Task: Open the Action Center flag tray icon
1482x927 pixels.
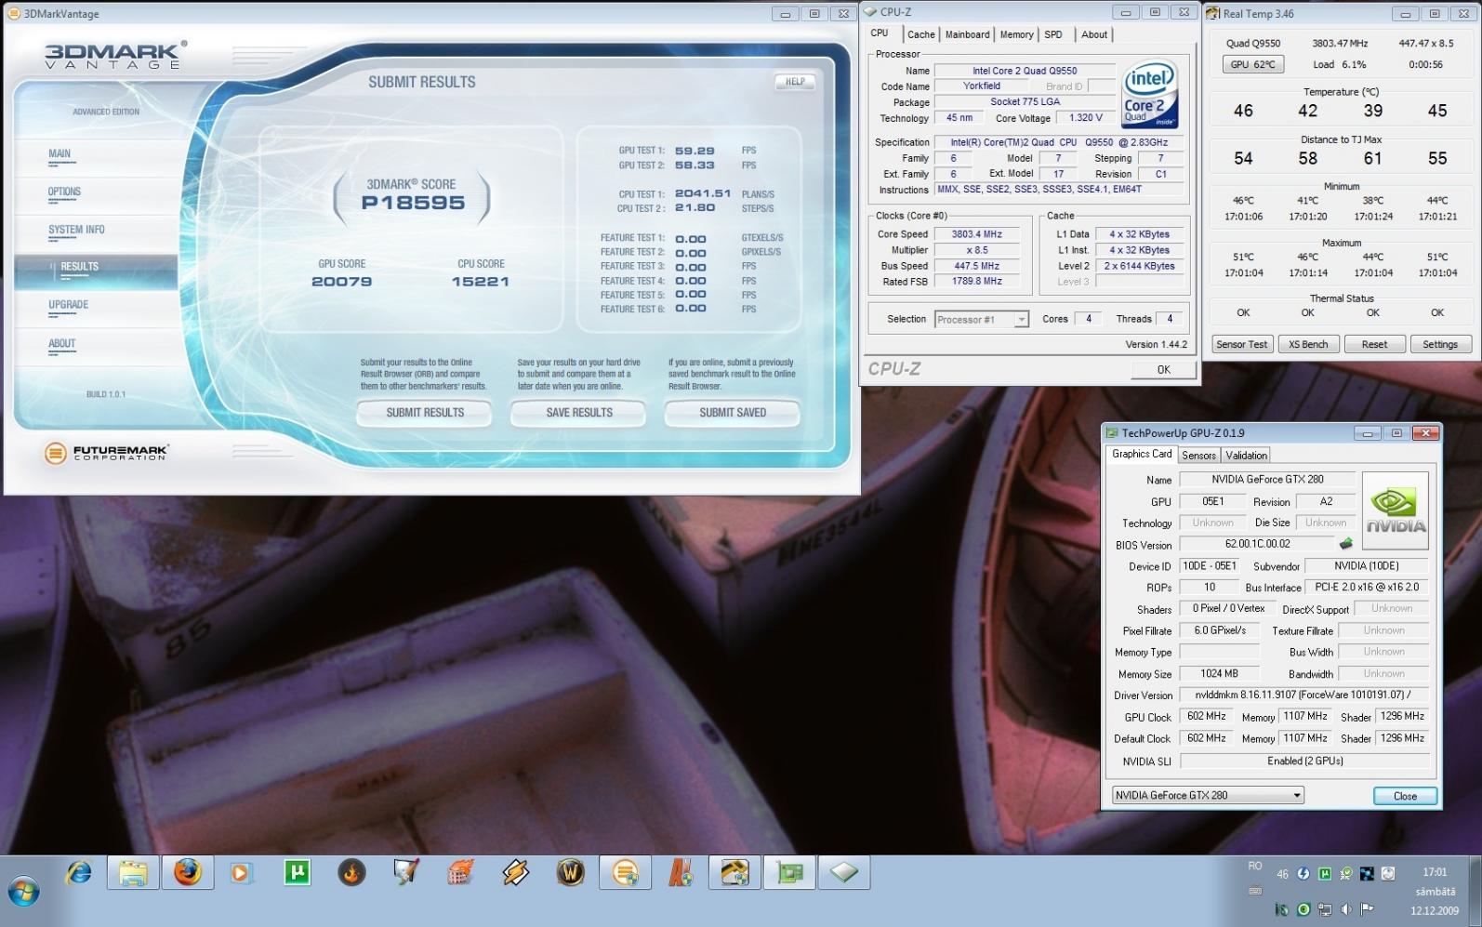Action: click(x=1367, y=909)
